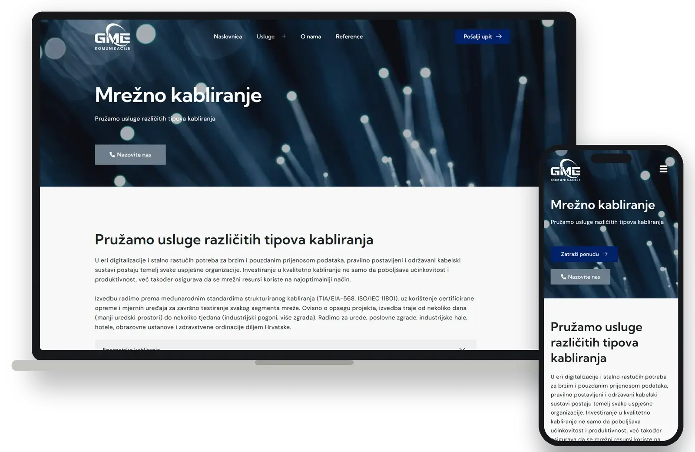
Task: Click the Mrežno kabliranje heading on laptop
Action: 178,95
